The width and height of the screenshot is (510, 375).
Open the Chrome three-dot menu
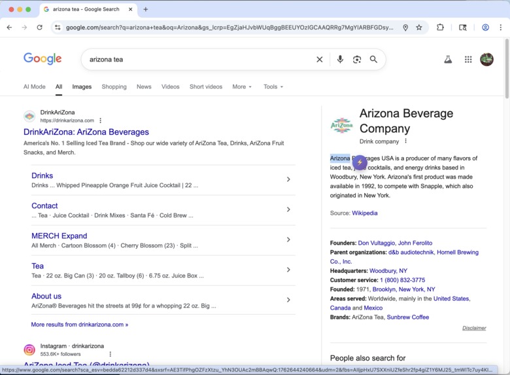pyautogui.click(x=501, y=27)
